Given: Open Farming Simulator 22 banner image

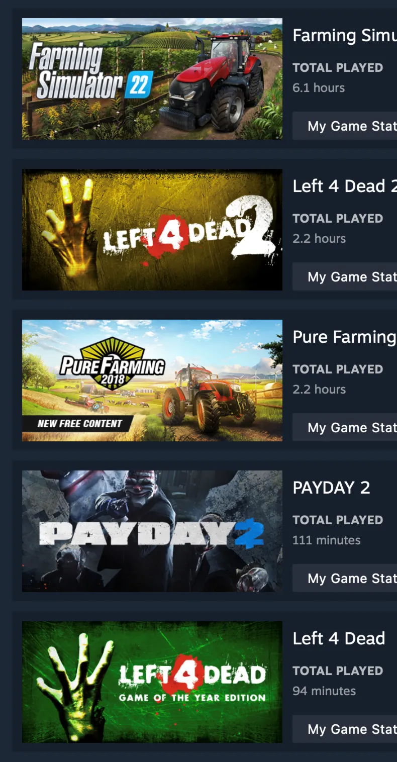Looking at the screenshot, I should [x=152, y=79].
